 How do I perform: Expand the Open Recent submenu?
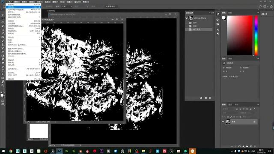click(x=23, y=17)
